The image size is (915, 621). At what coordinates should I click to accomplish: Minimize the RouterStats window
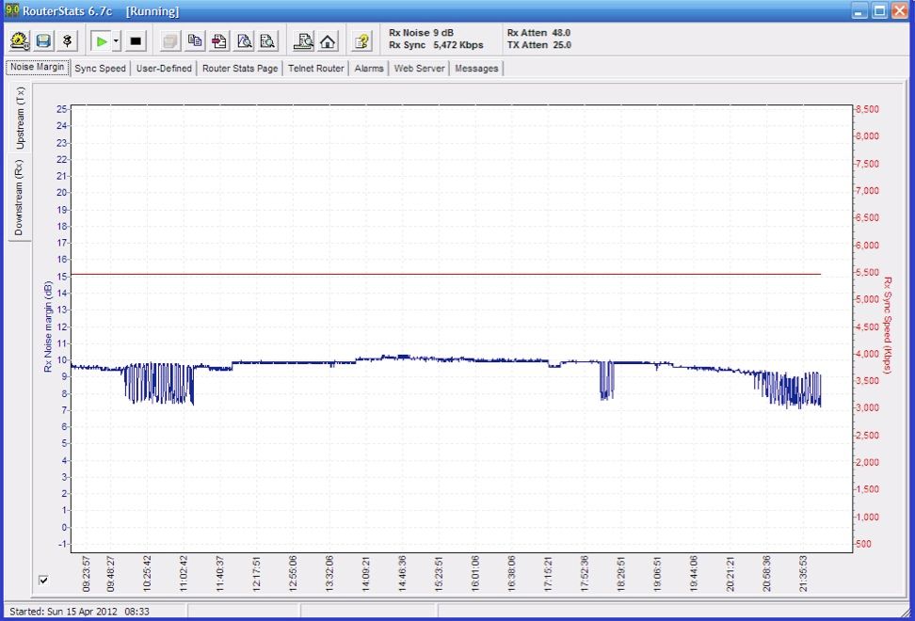859,10
